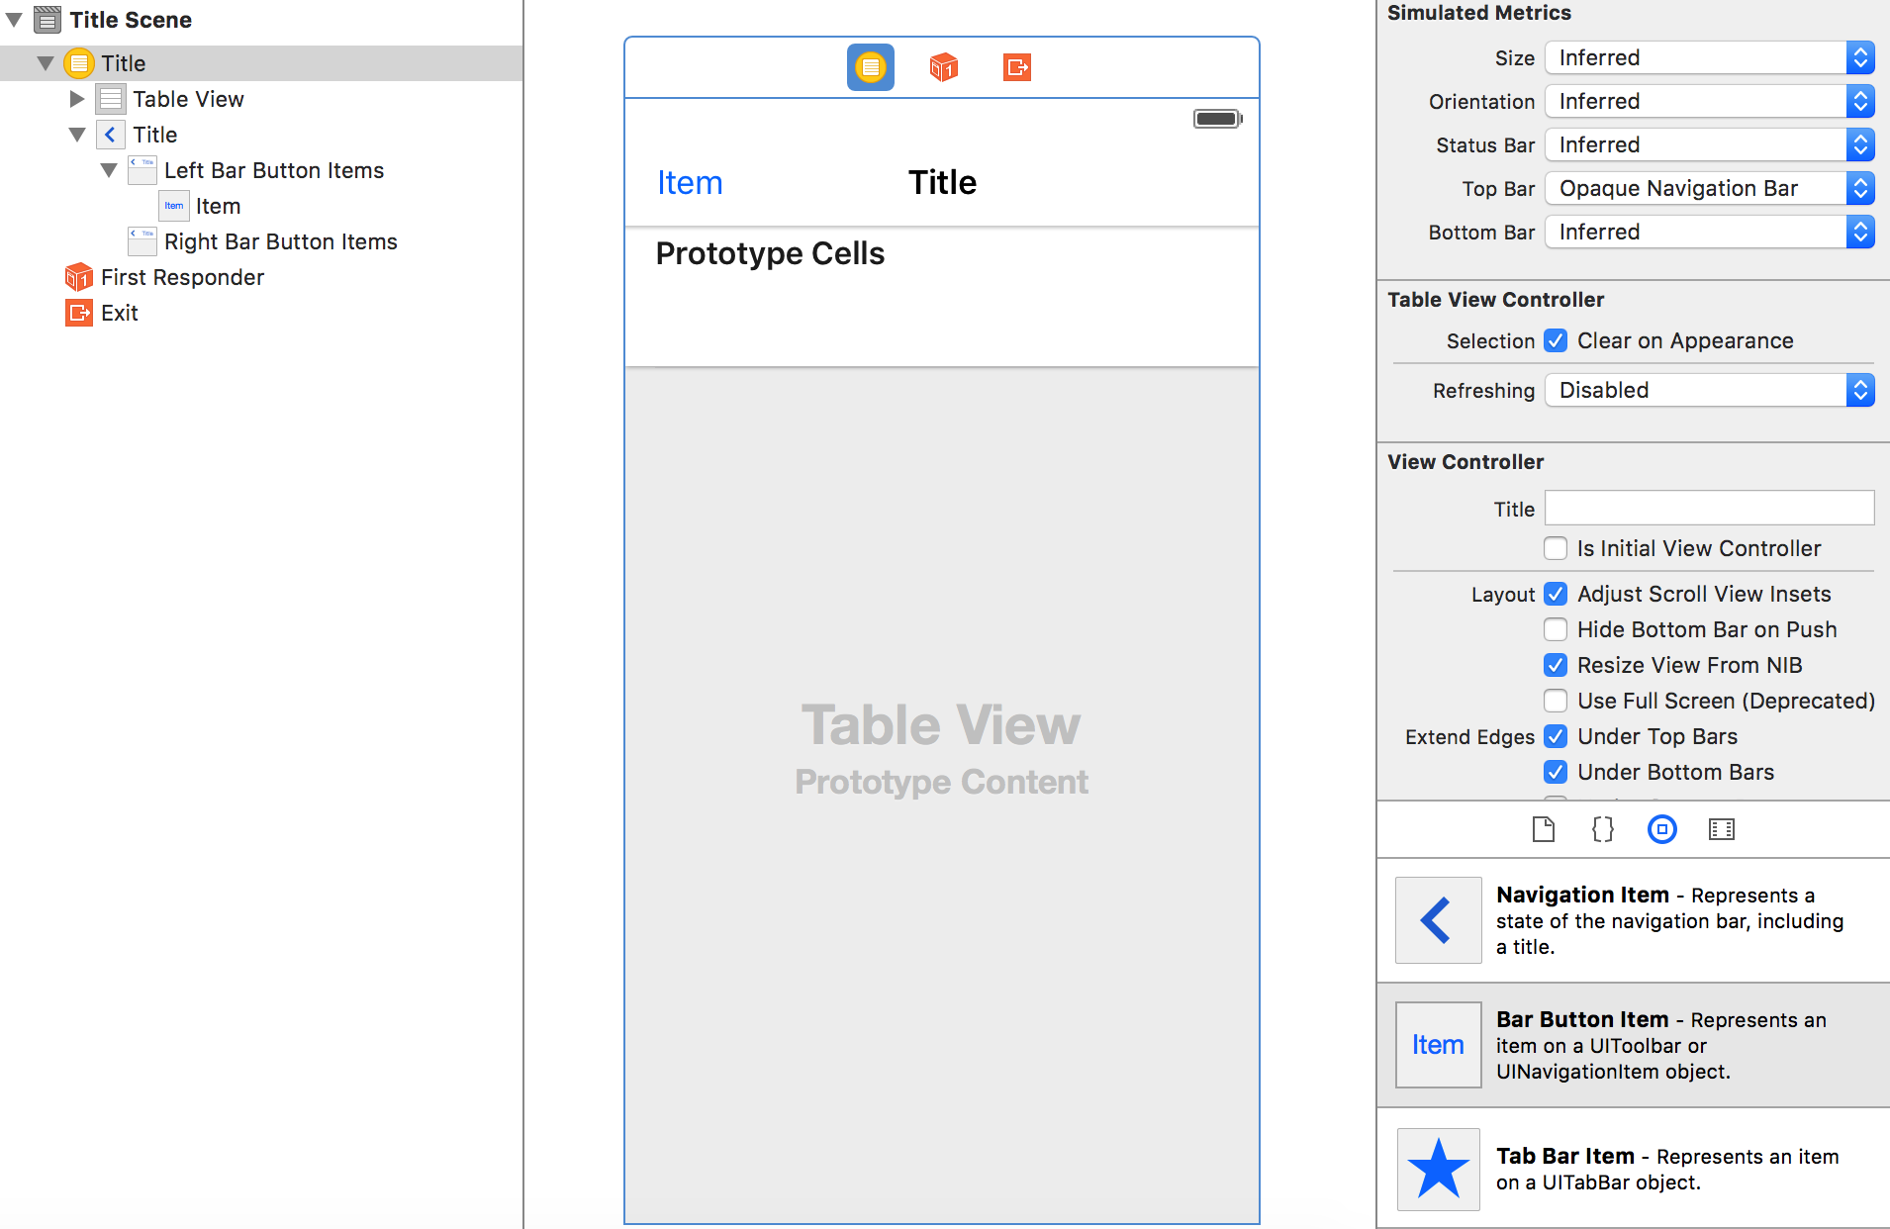Select the yellow view controller icon in scene dock
Screen dimensions: 1890x1229
click(869, 66)
